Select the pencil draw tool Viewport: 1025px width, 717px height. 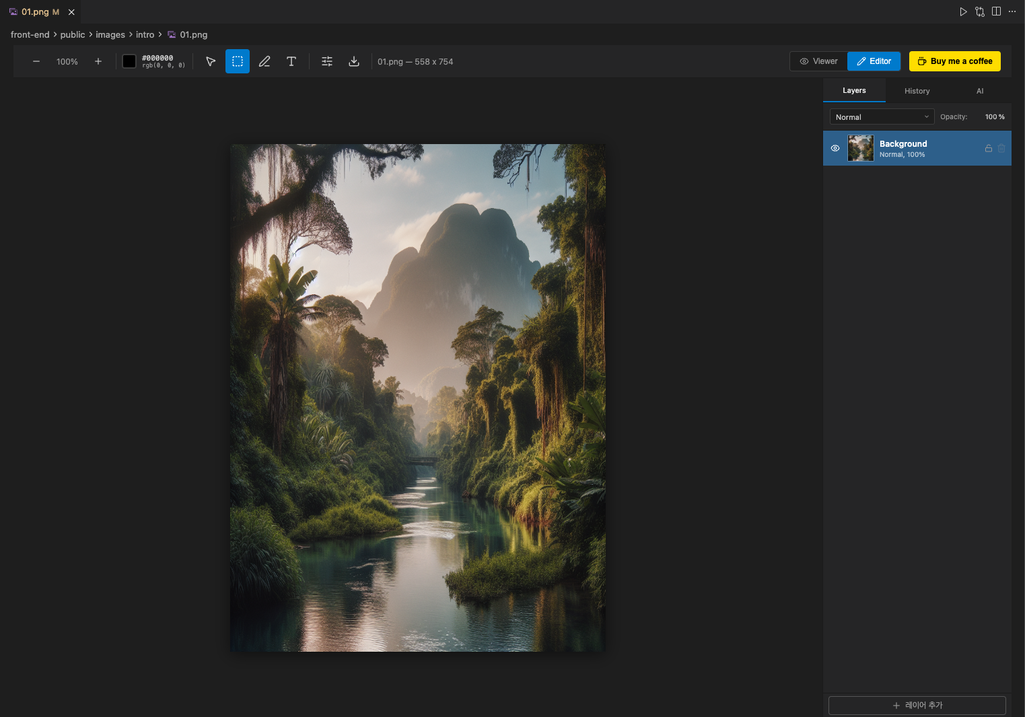(264, 61)
